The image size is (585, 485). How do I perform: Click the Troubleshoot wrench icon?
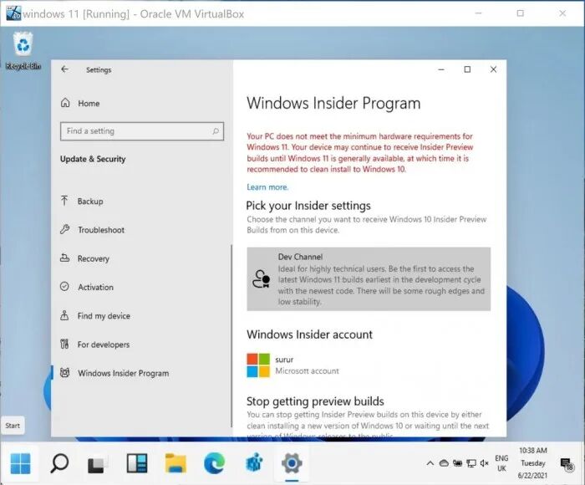(x=64, y=229)
